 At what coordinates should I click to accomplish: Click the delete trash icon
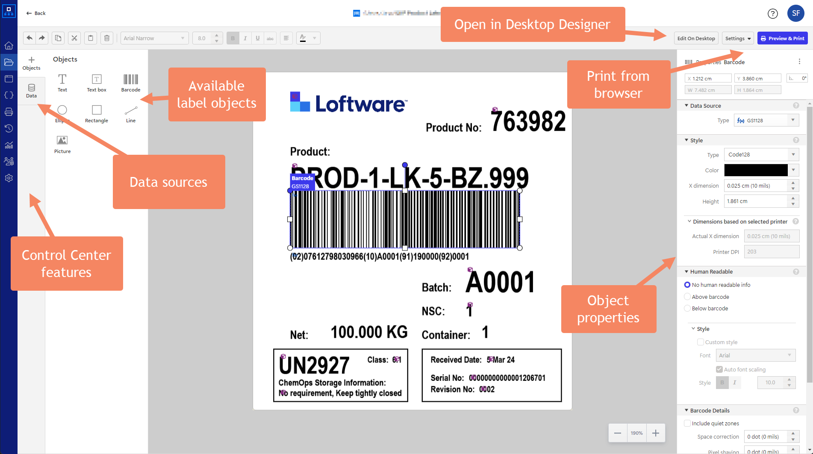tap(107, 38)
